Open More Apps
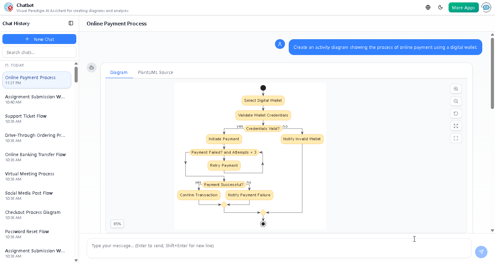The width and height of the screenshot is (495, 263). (x=463, y=7)
